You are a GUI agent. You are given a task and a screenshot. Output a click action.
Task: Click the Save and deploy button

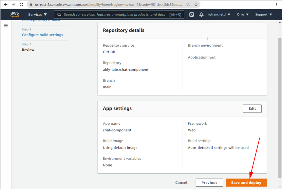[246, 182]
